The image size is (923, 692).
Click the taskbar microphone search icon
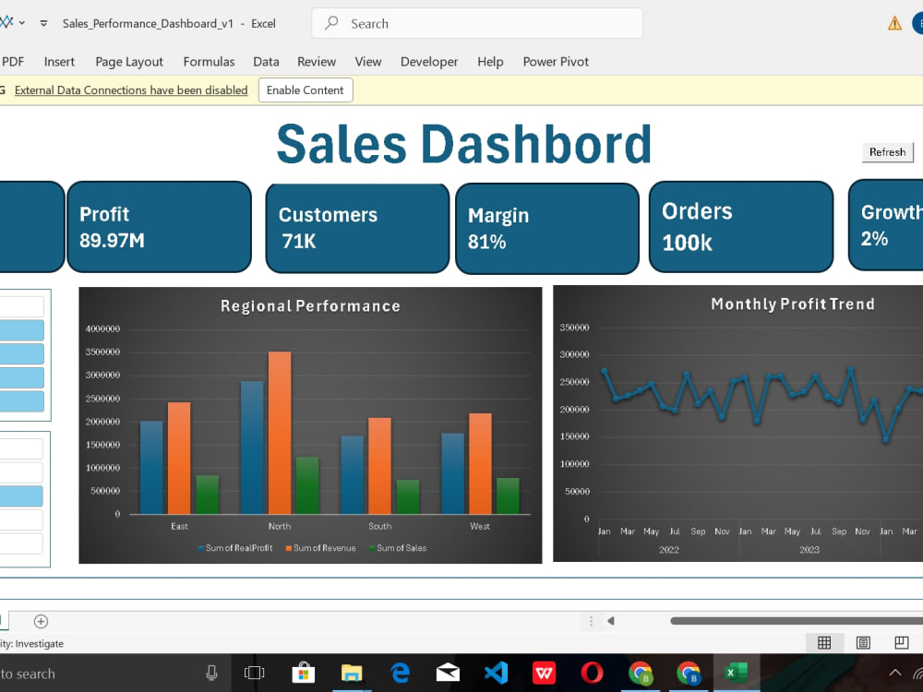pyautogui.click(x=212, y=674)
